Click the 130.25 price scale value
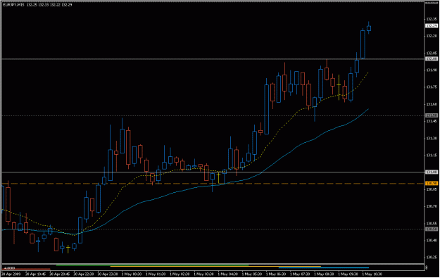 coord(432,258)
